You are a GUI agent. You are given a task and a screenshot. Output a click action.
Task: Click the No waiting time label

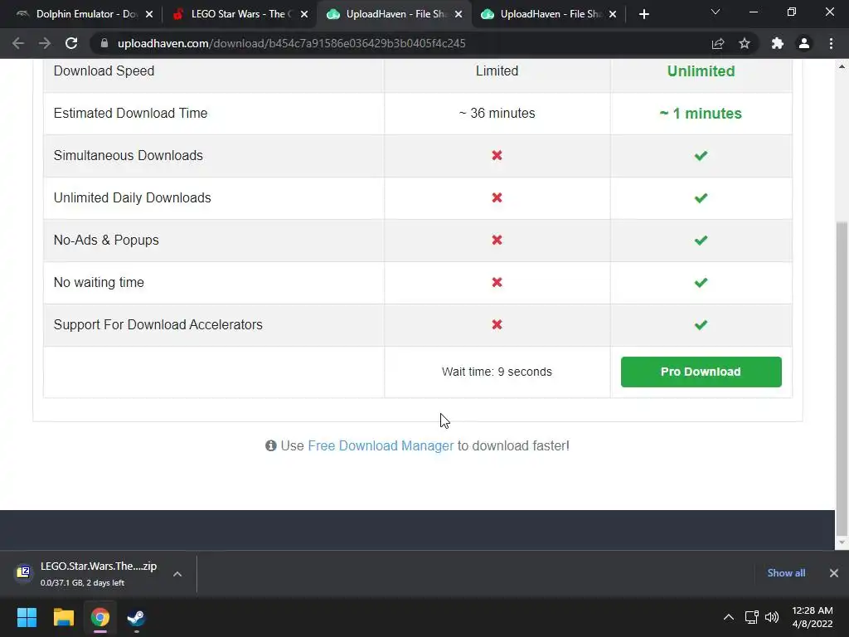[99, 282]
